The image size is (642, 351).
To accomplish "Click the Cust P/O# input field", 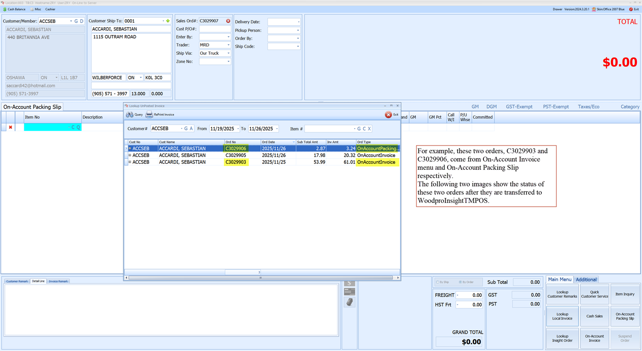I will tap(215, 29).
